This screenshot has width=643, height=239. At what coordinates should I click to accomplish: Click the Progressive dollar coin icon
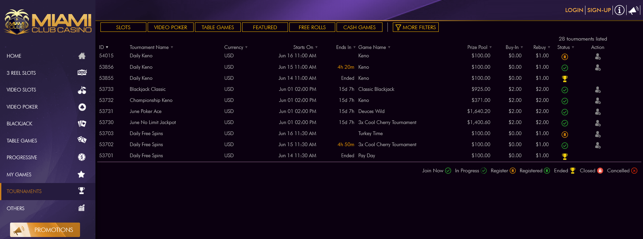pos(82,157)
